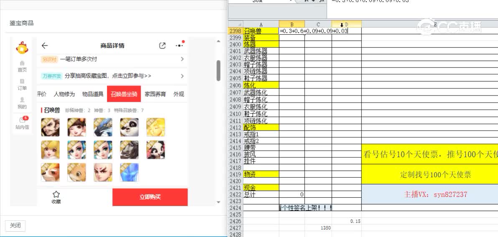The width and height of the screenshot is (498, 237).
Task: Open the three-dot more menu with red dot
Action: (180, 45)
